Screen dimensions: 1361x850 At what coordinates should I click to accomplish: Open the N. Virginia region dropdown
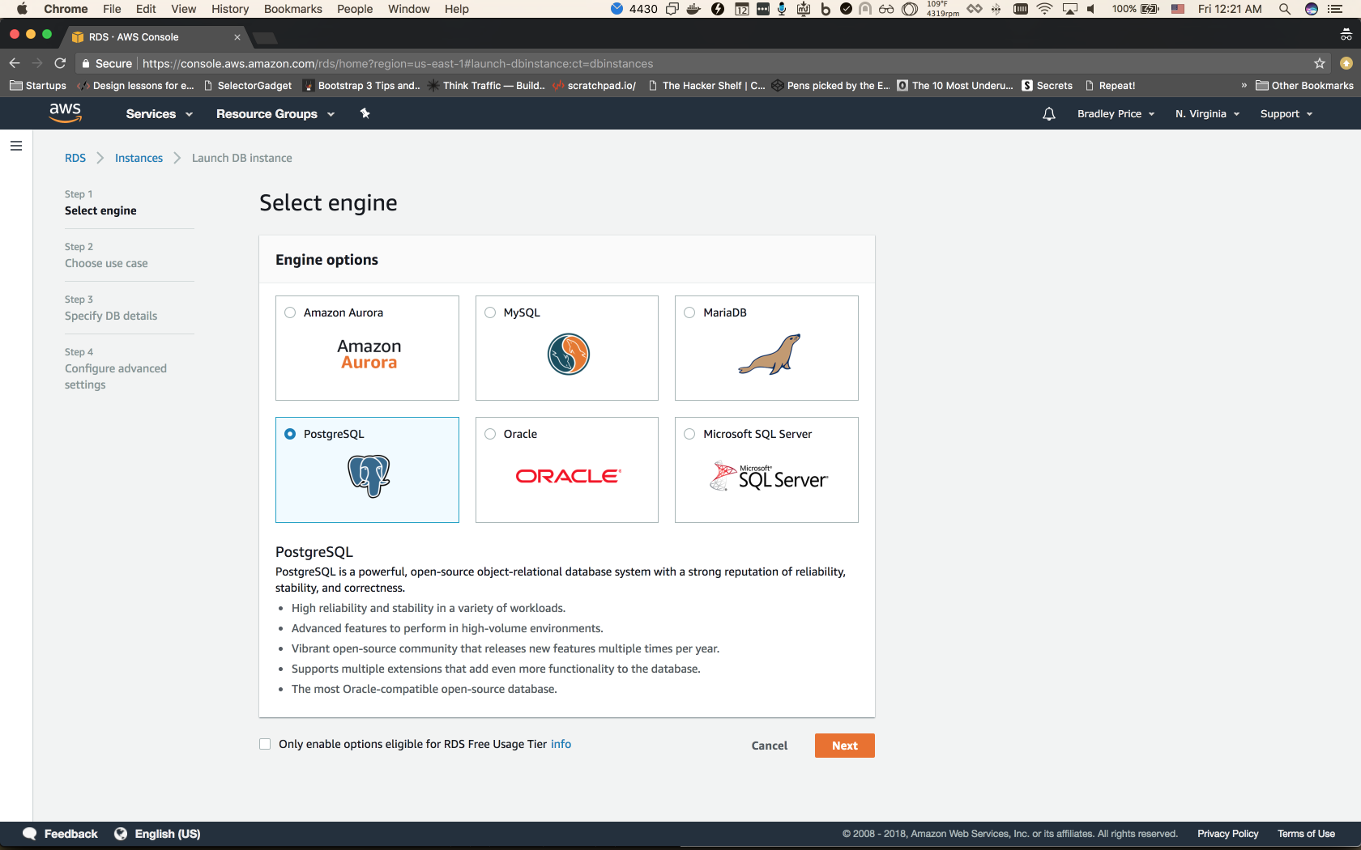tap(1207, 114)
